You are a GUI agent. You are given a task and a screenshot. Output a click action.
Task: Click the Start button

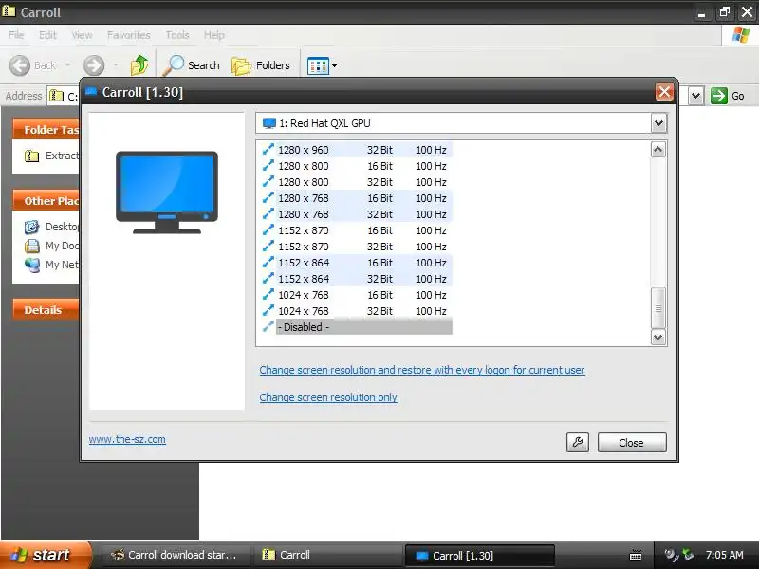click(x=45, y=555)
